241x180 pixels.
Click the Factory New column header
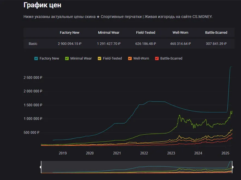tap(70, 33)
